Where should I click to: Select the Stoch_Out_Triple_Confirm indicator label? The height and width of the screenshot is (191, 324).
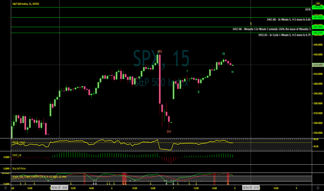point(40,177)
